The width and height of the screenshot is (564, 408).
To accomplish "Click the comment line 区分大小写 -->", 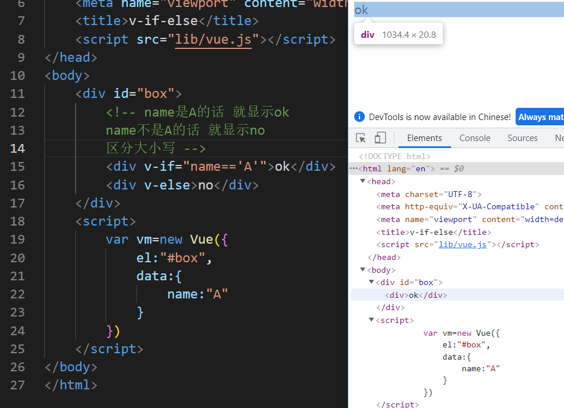I will [x=156, y=148].
